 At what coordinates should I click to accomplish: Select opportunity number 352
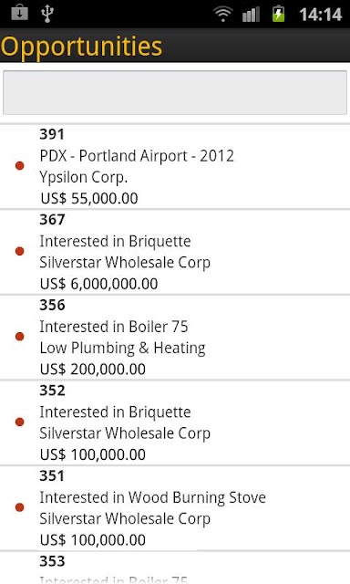tap(53, 391)
